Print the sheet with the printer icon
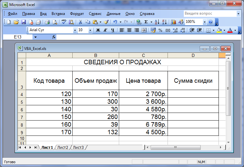The width and height of the screenshot is (244, 167). [x=47, y=22]
